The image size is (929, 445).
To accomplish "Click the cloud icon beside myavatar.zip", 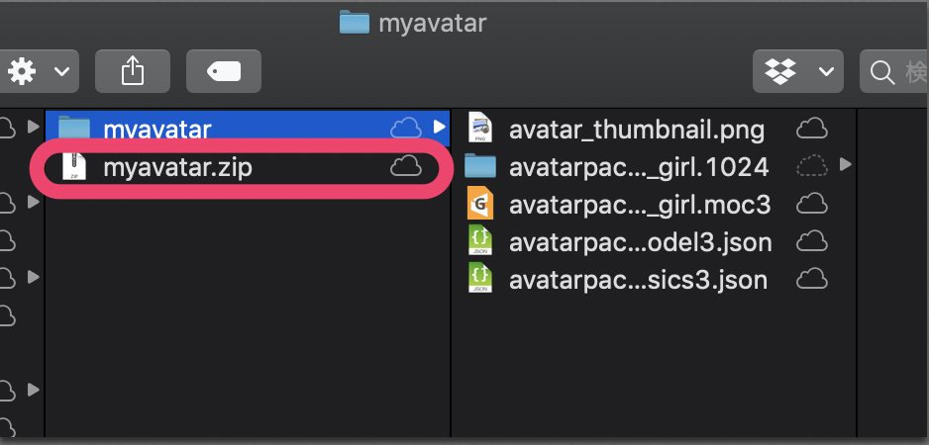I will coord(406,167).
